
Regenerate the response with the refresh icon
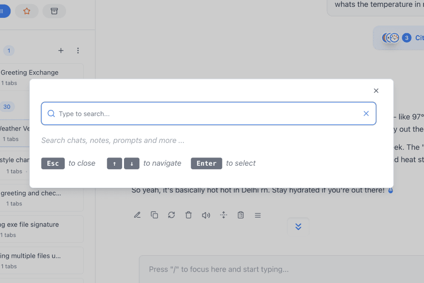171,215
